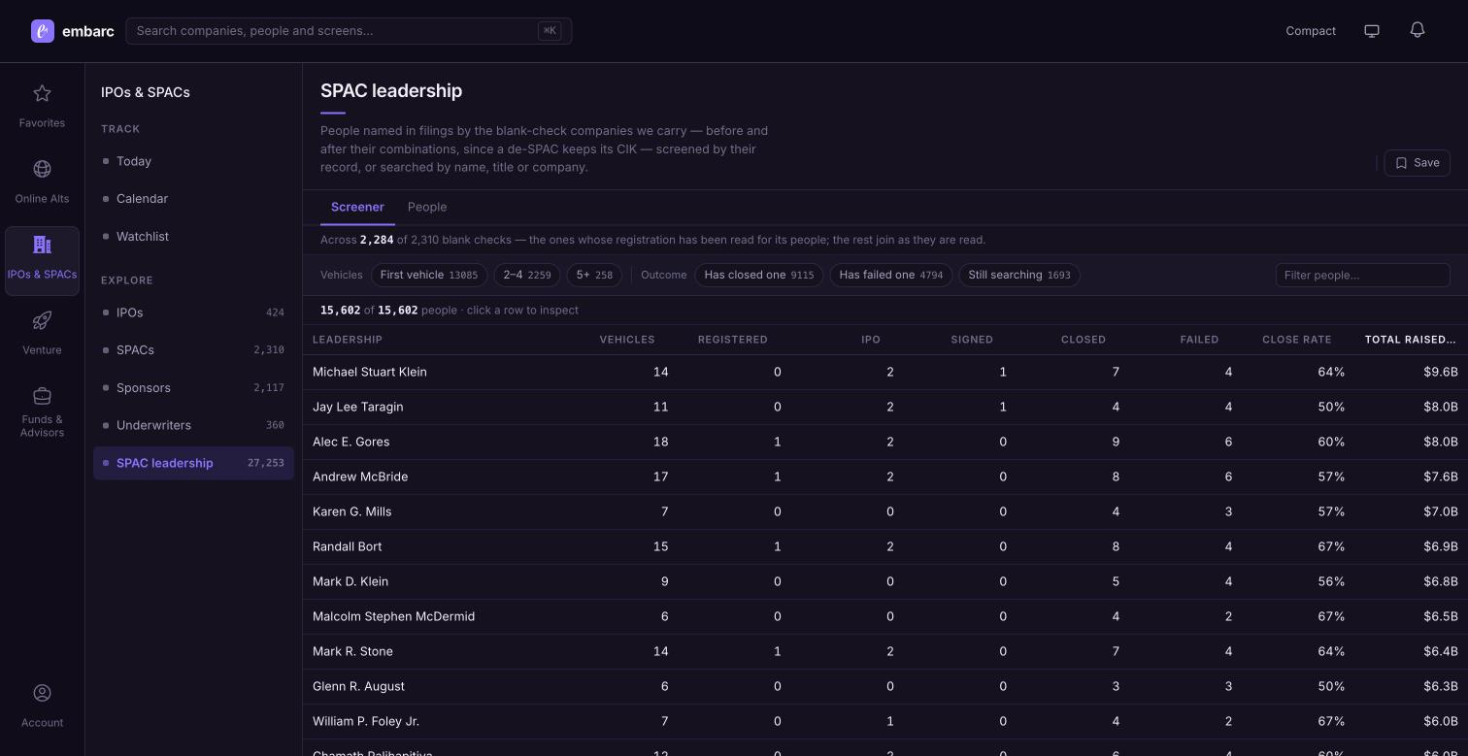Click the embarc logo icon
Image resolution: width=1468 pixels, height=756 pixels.
[x=43, y=31]
